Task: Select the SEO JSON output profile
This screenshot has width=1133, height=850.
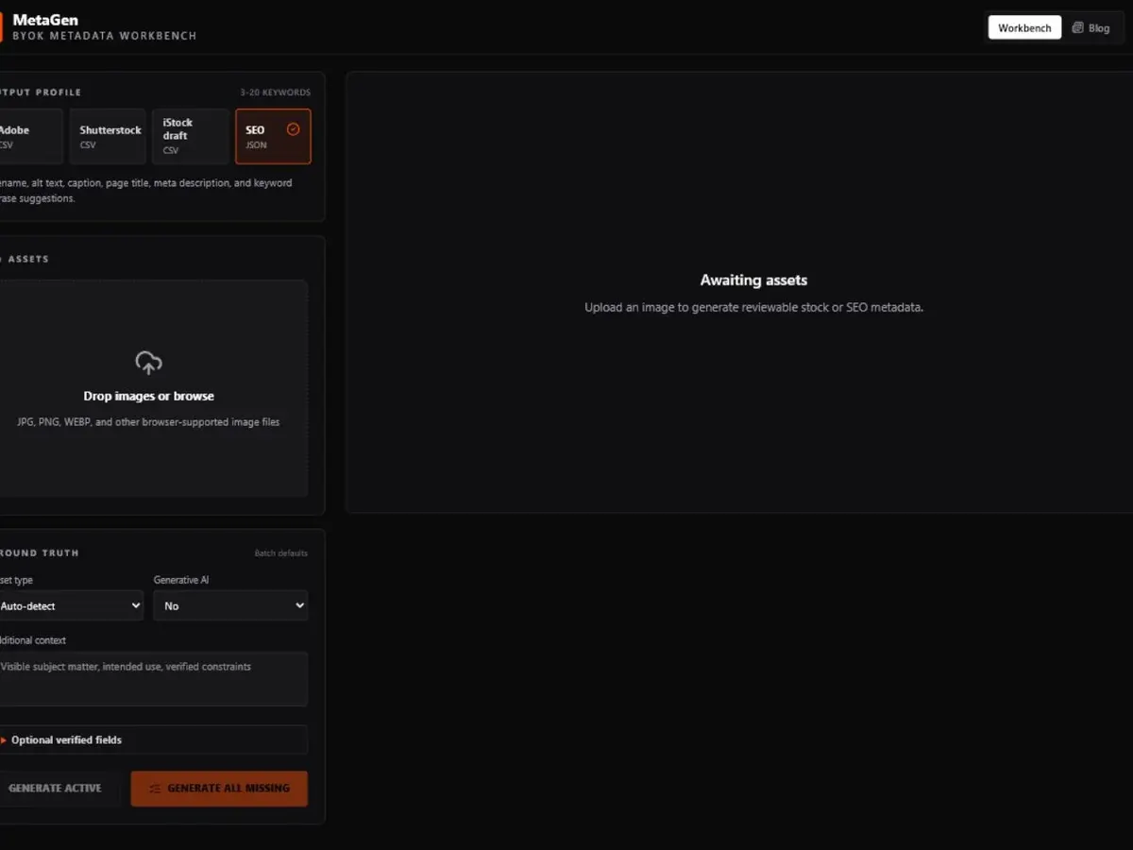Action: pos(273,137)
